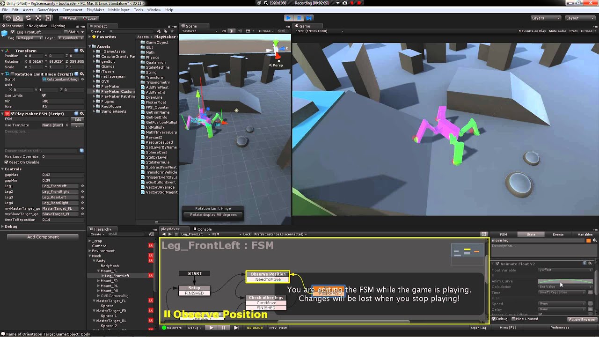Toggle the Static checkbox in Inspector
This screenshot has width=599, height=337.
tap(66, 32)
